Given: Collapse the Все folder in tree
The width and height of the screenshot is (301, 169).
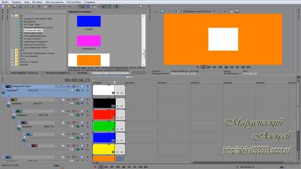Looking at the screenshot, I should (x=13, y=16).
